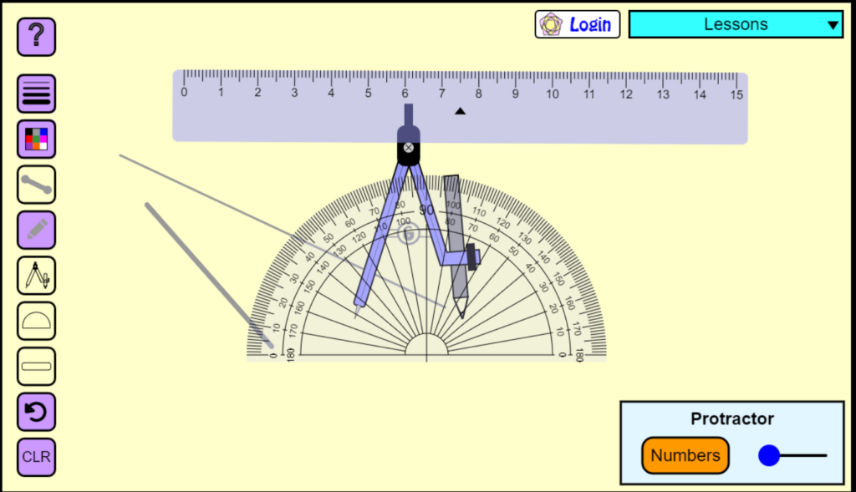Click the pentagon logo beside Login
Image resolution: width=856 pixels, height=492 pixels.
(x=551, y=24)
